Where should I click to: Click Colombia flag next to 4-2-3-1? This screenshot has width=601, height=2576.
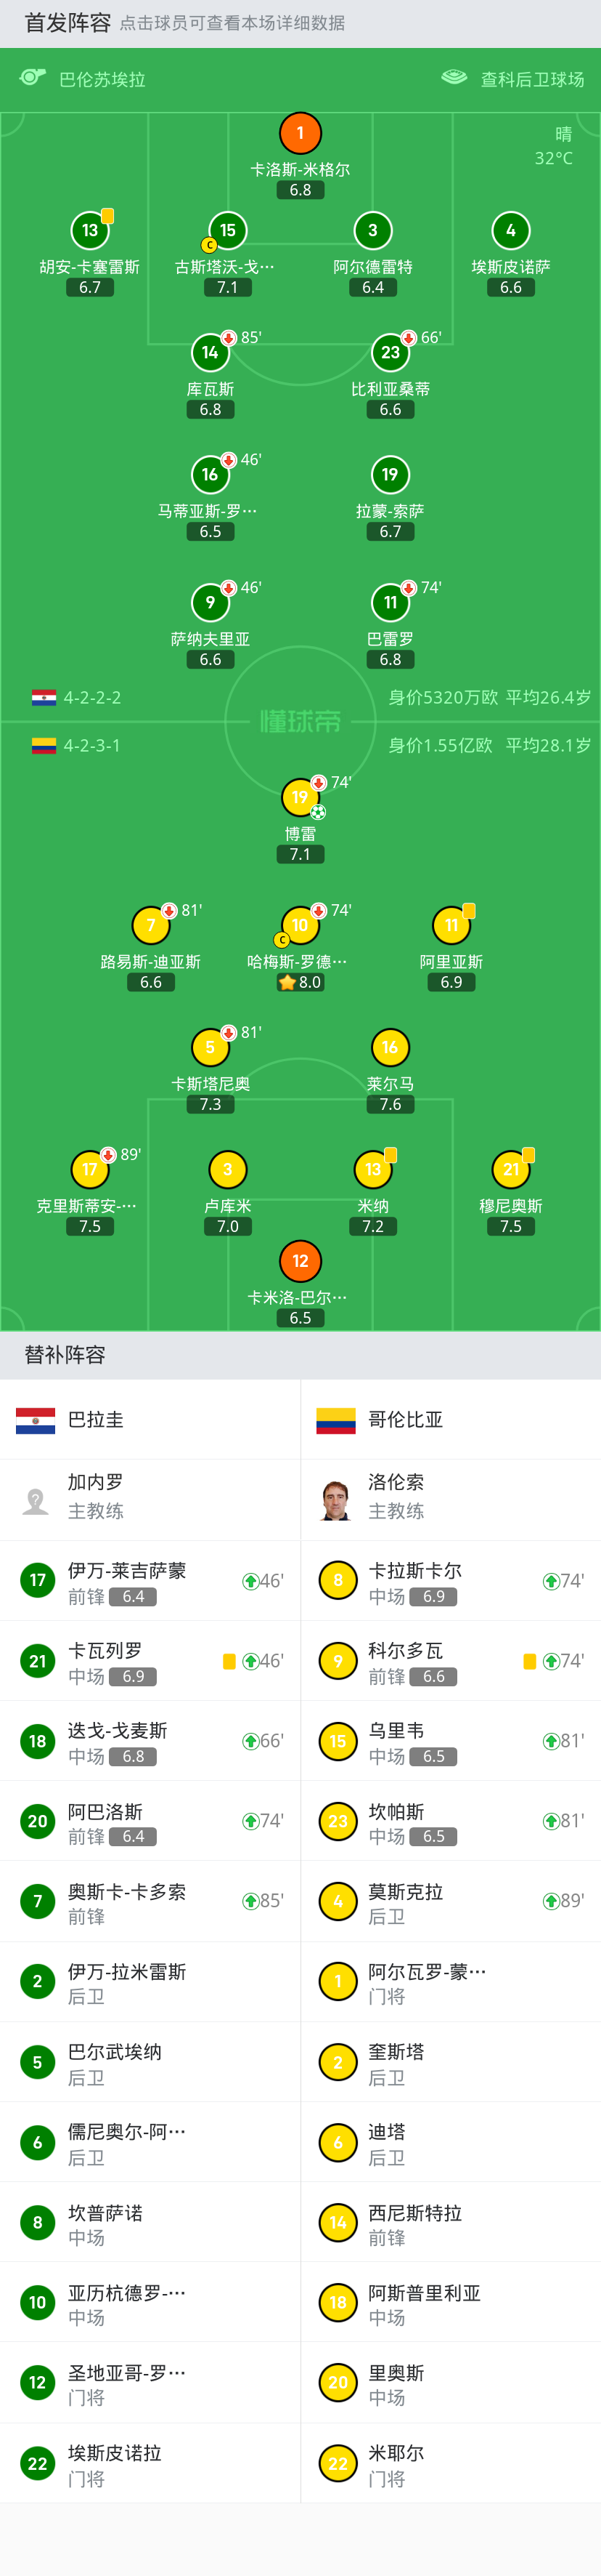click(x=44, y=745)
